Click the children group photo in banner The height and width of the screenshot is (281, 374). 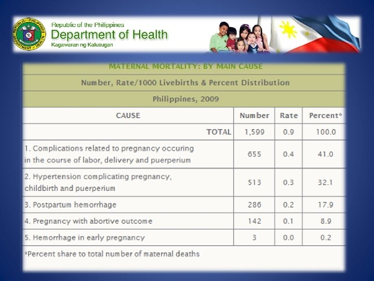click(239, 37)
